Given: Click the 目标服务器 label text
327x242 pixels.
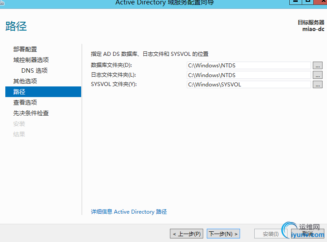Looking at the screenshot, I should (311, 22).
